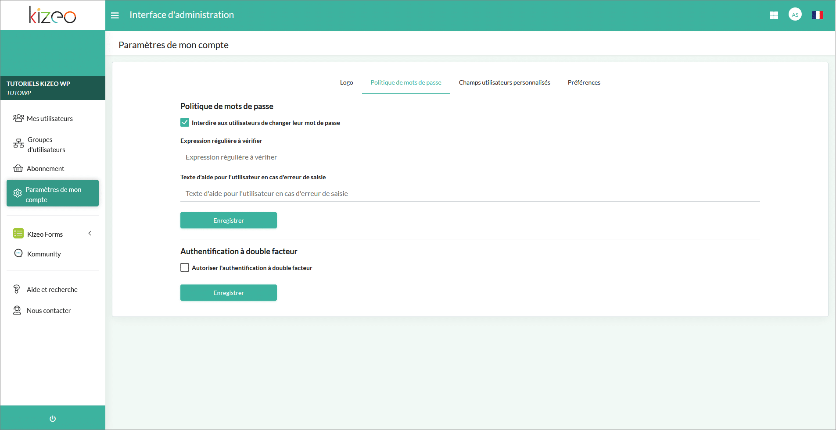Viewport: 836px width, 430px height.
Task: Click the TUTORIELS KIZEO WP account name
Action: 38,83
